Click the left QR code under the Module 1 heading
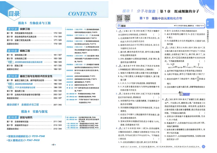Image resolution: width=217 pixels, height=153 pixels. pos(120,18)
